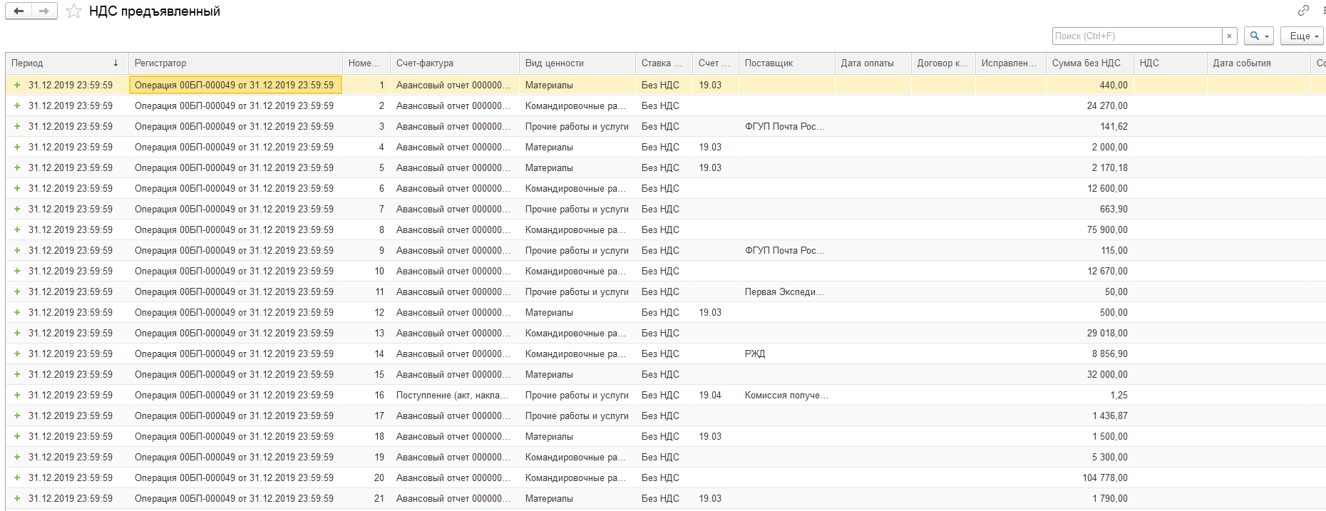The width and height of the screenshot is (1326, 511).
Task: Expand the Еще menu
Action: click(x=1302, y=36)
